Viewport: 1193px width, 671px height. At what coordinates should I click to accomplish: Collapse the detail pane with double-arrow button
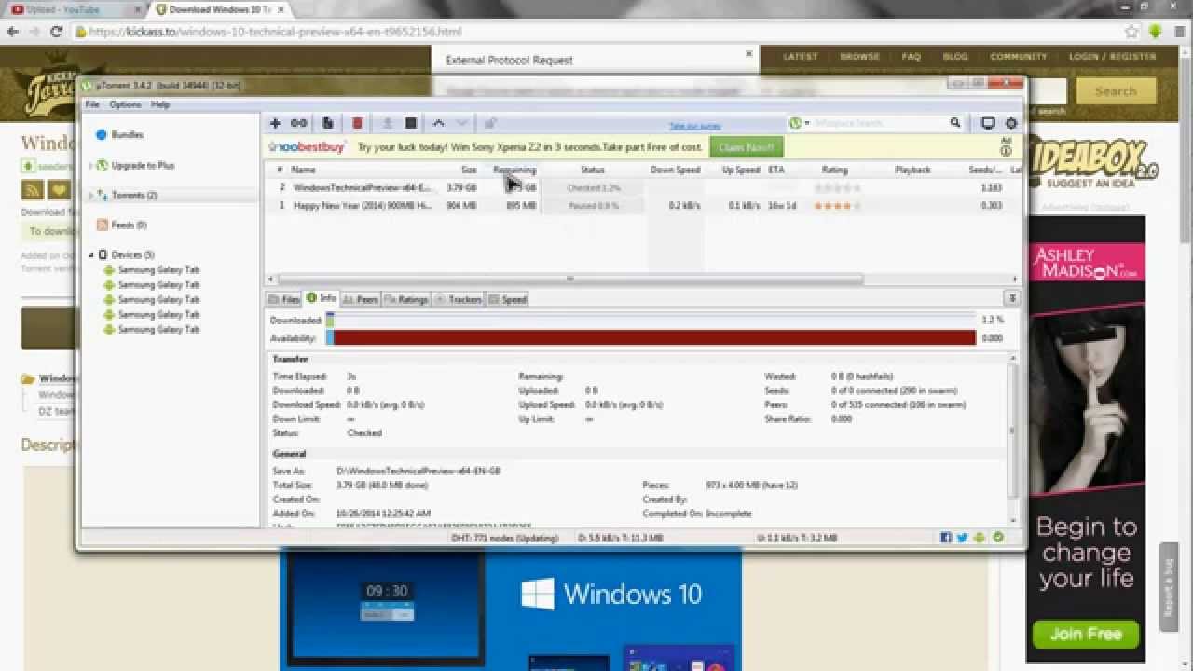point(1011,298)
